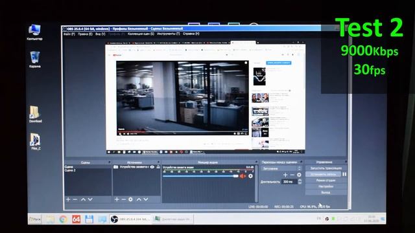
Task: Open source properties gear icon
Action: coord(130,199)
